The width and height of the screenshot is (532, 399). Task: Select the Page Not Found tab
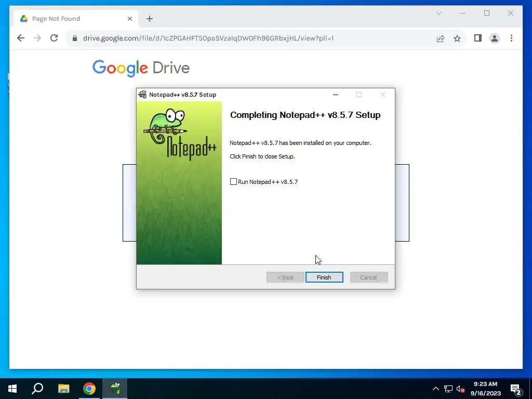pyautogui.click(x=76, y=18)
